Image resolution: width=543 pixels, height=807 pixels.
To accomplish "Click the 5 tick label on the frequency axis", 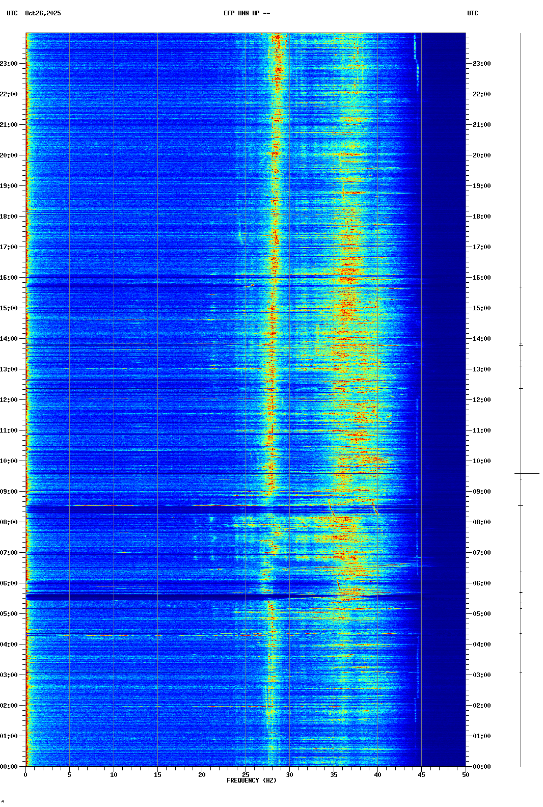I will [x=69, y=775].
